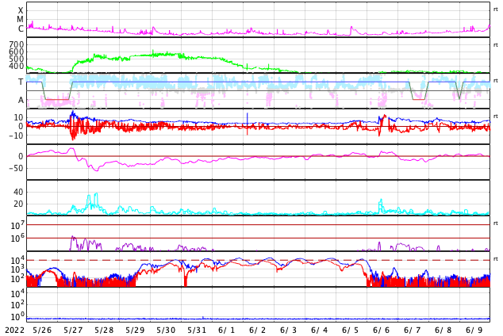The image size is (503, 336).
Task: Click the 6/ 5 date label
Action: pos(351,330)
